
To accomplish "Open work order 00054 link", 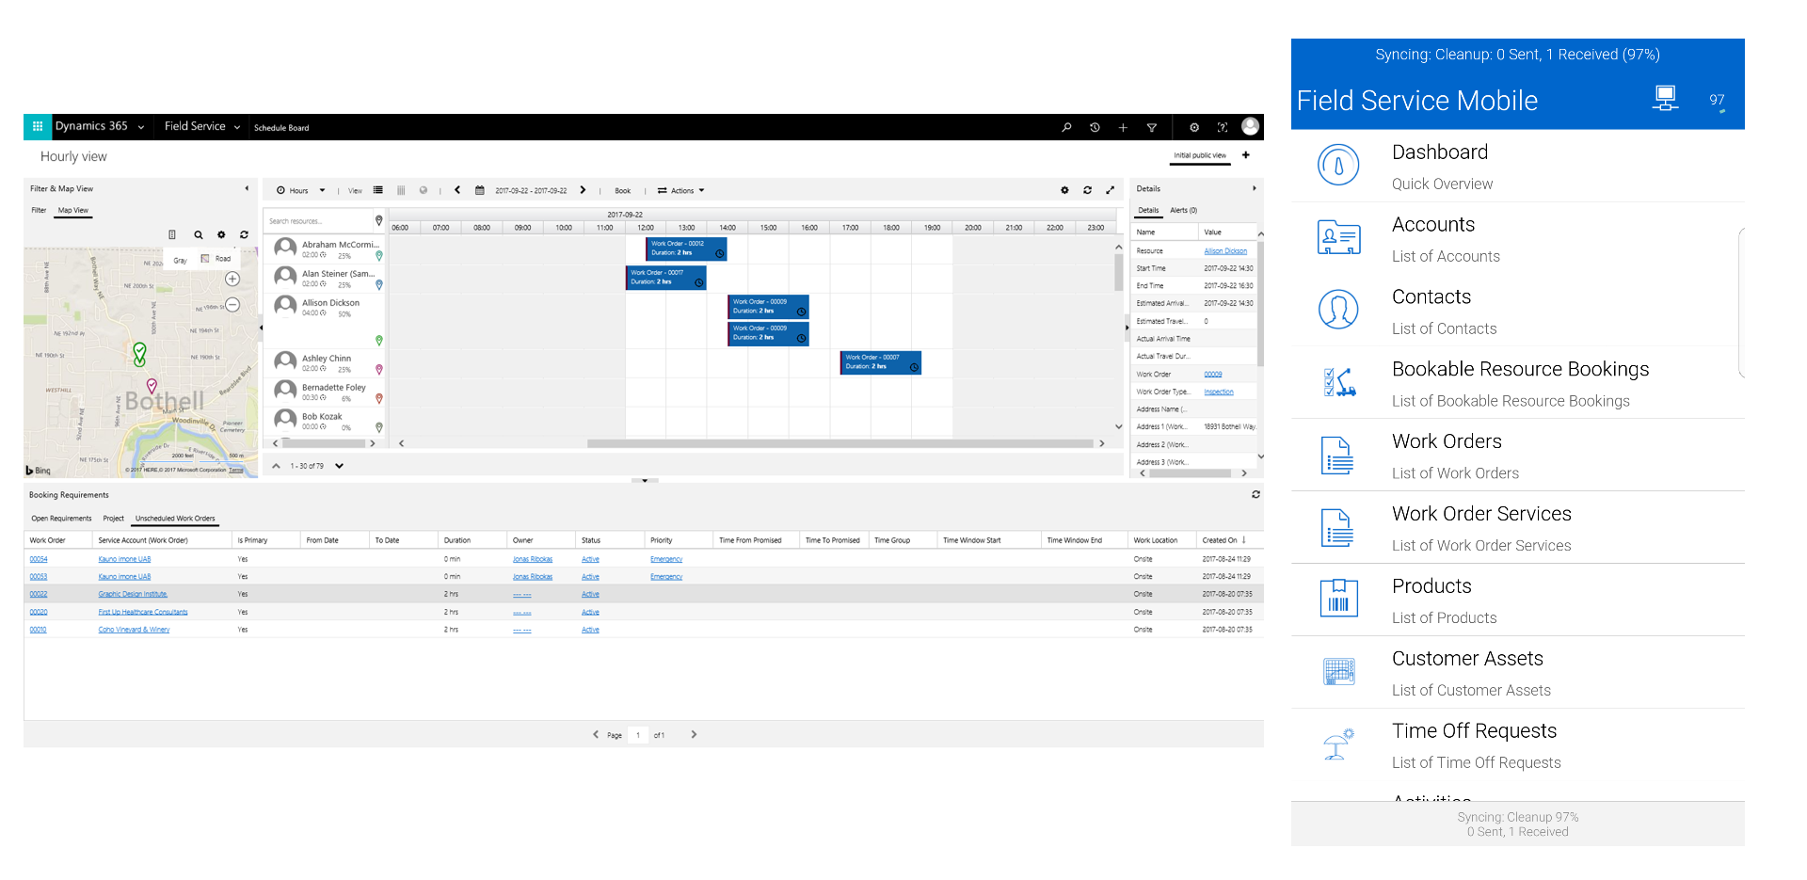I will pos(39,559).
